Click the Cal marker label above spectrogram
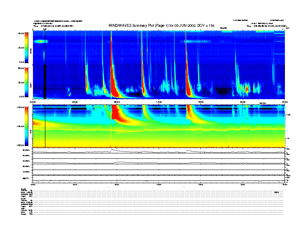 pyautogui.click(x=45, y=29)
